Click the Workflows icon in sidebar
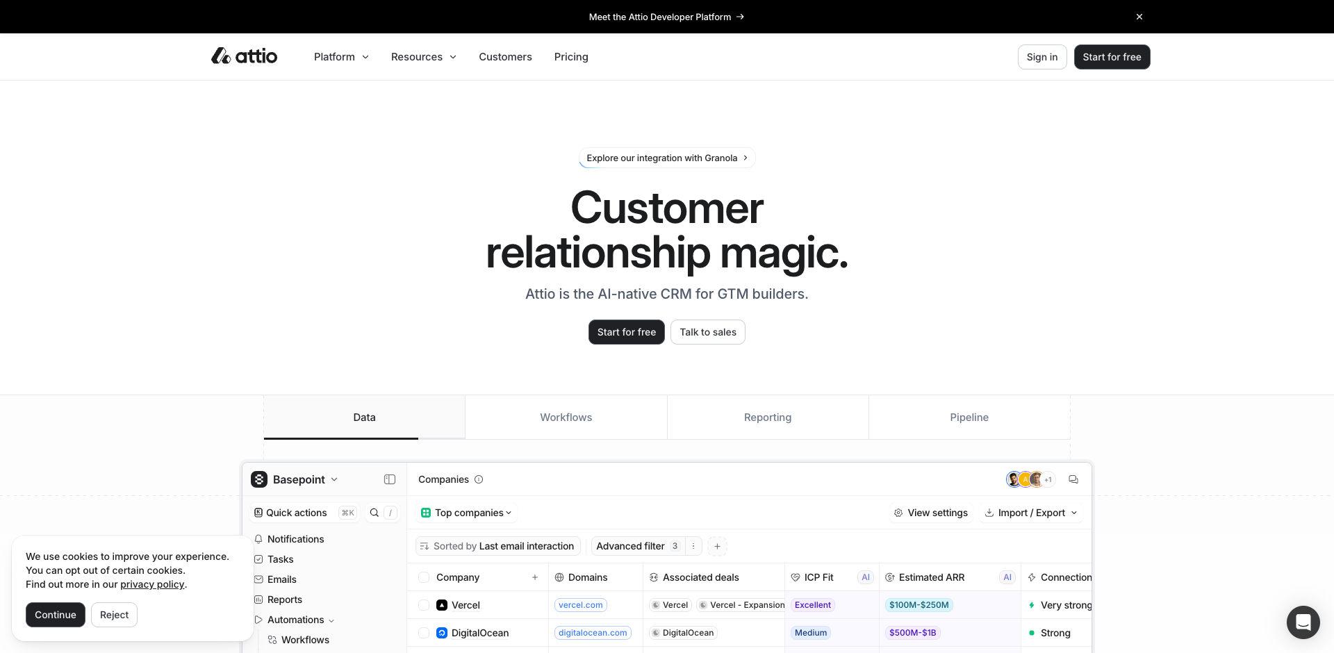Image resolution: width=1334 pixels, height=653 pixels. coord(272,640)
